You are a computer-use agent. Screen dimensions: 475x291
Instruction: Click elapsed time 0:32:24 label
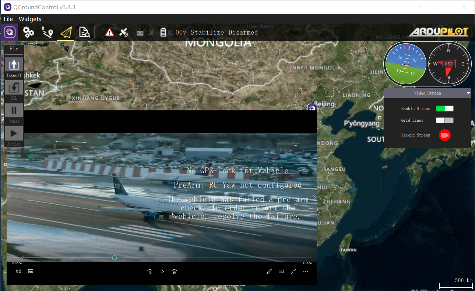[17, 263]
